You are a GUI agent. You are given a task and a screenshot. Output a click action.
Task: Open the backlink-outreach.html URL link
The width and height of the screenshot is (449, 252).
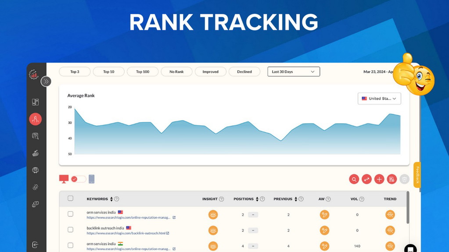click(x=126, y=233)
